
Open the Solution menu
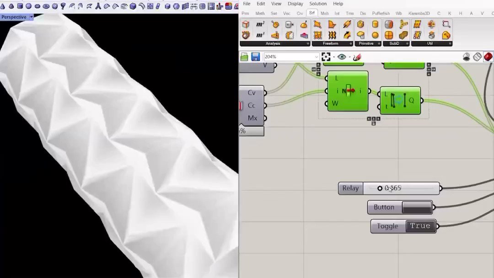(x=317, y=4)
